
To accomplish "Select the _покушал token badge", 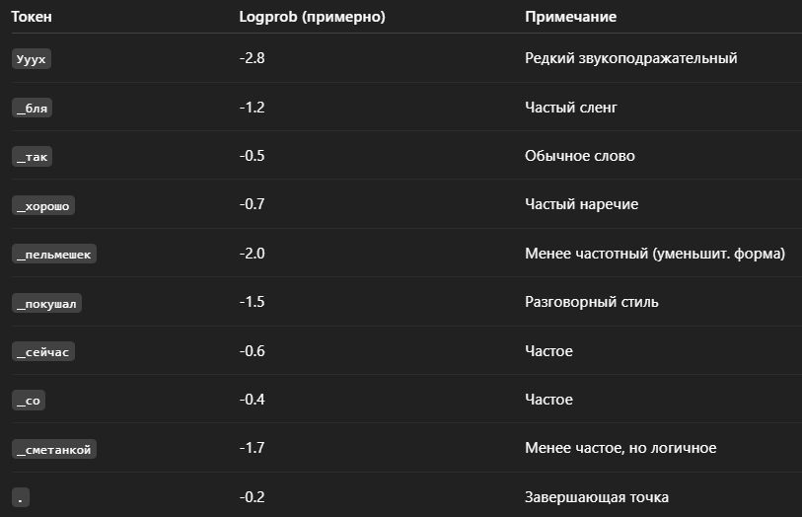I will [46, 303].
